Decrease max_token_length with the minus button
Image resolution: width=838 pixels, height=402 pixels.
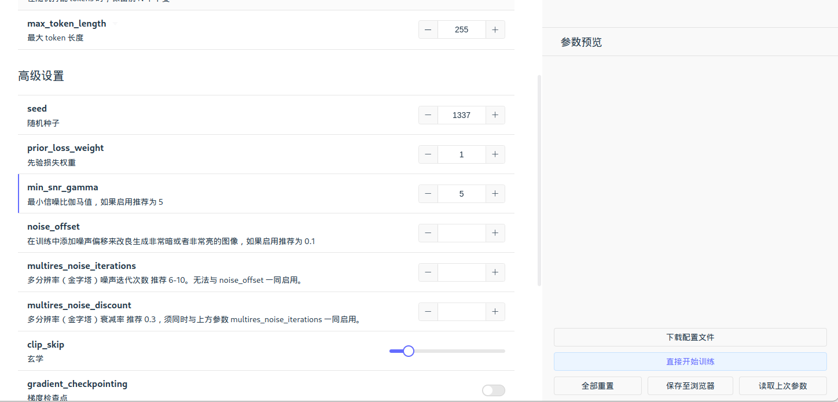tap(428, 29)
